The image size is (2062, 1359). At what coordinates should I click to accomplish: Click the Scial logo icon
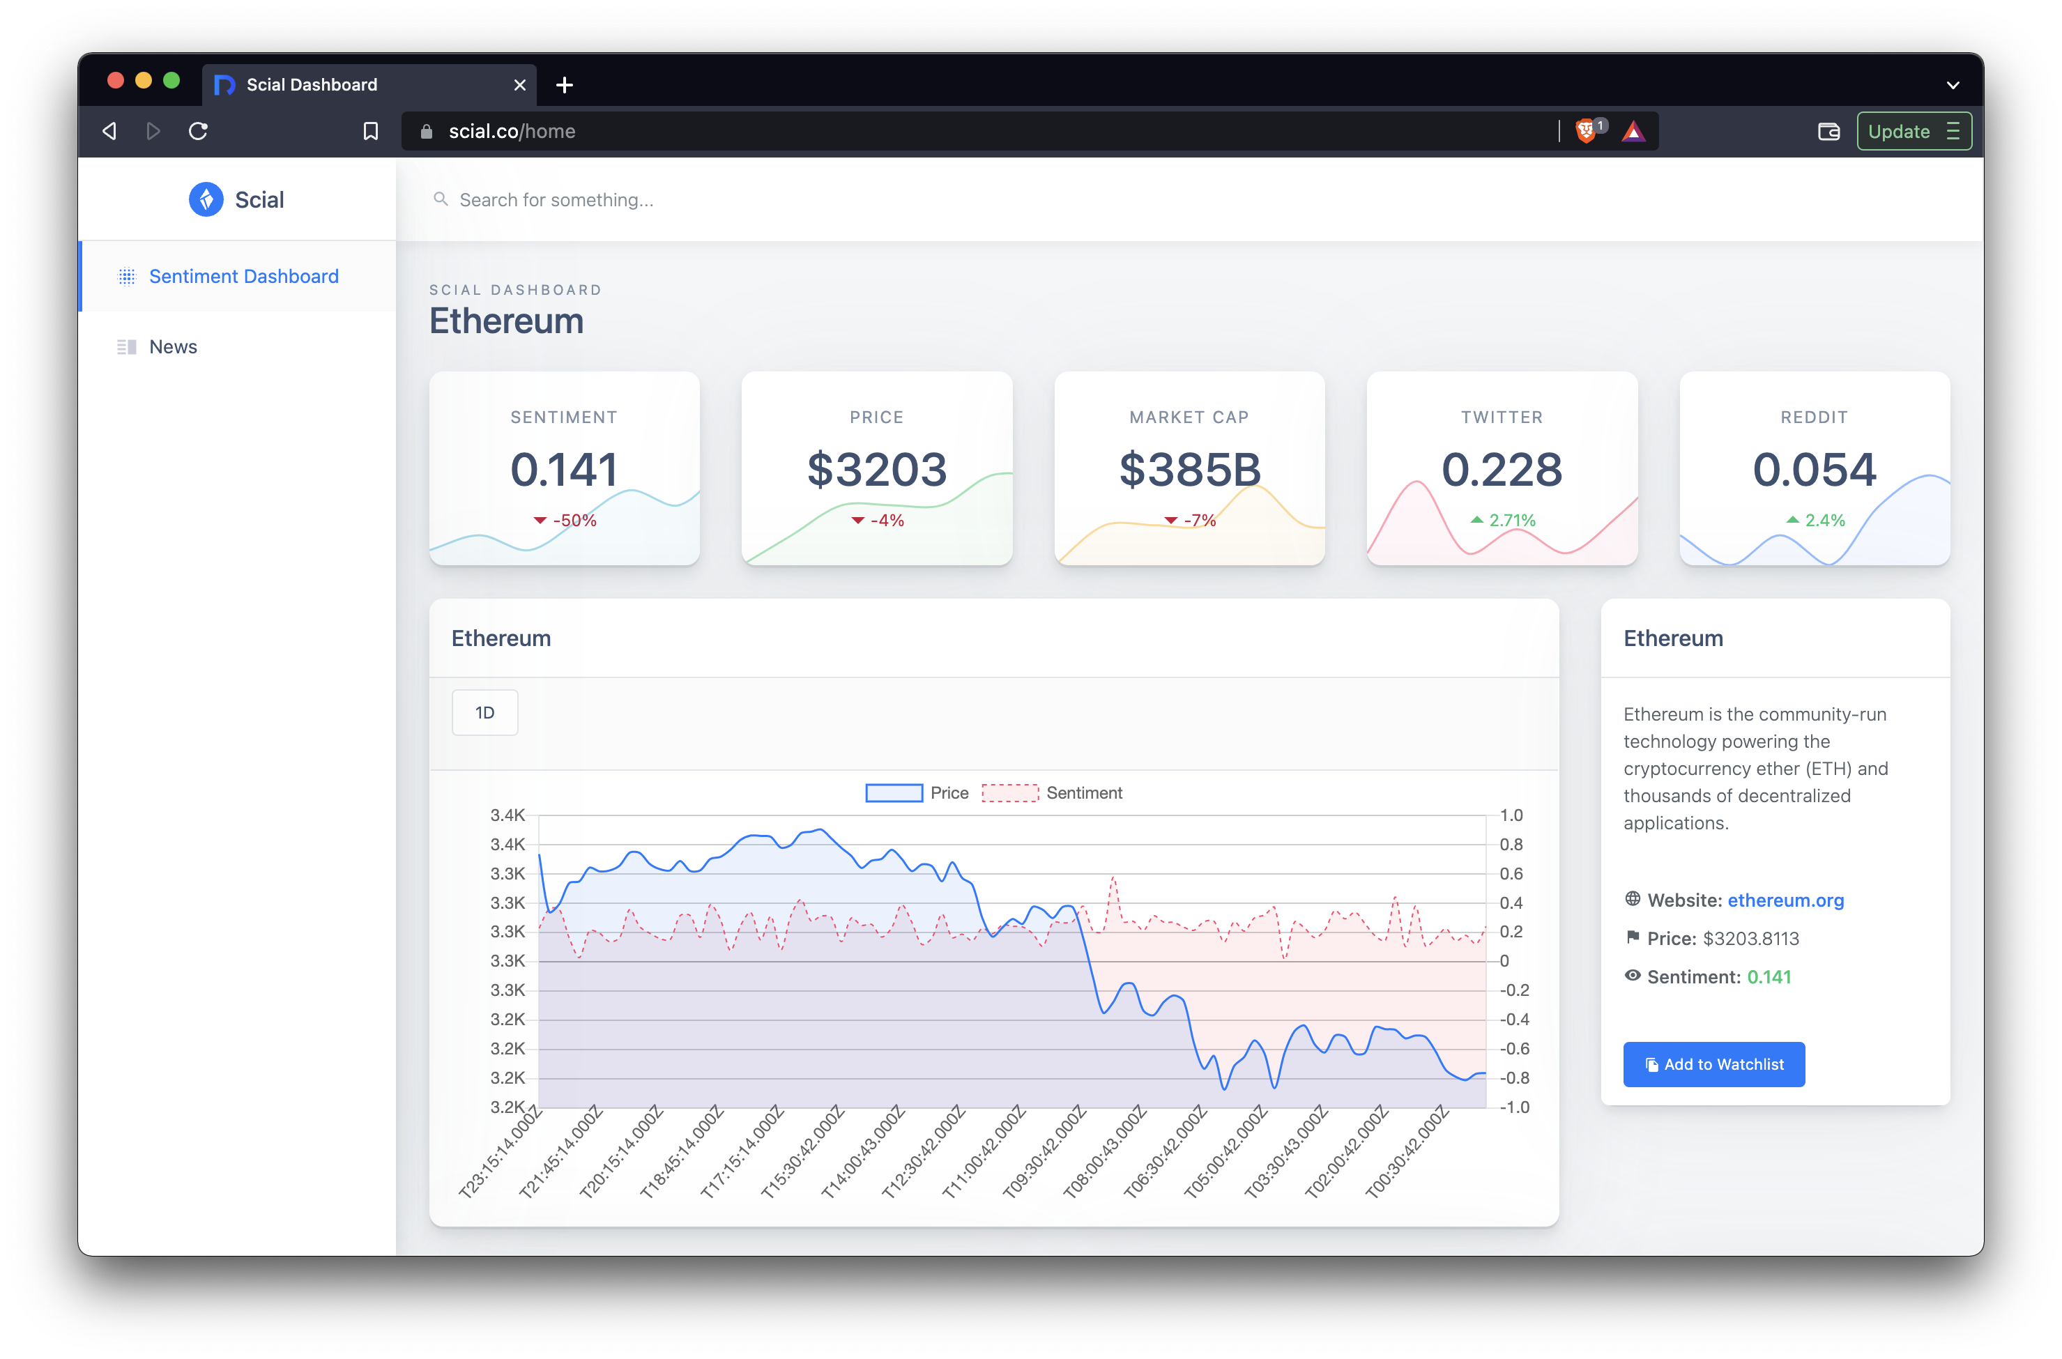[x=206, y=199]
